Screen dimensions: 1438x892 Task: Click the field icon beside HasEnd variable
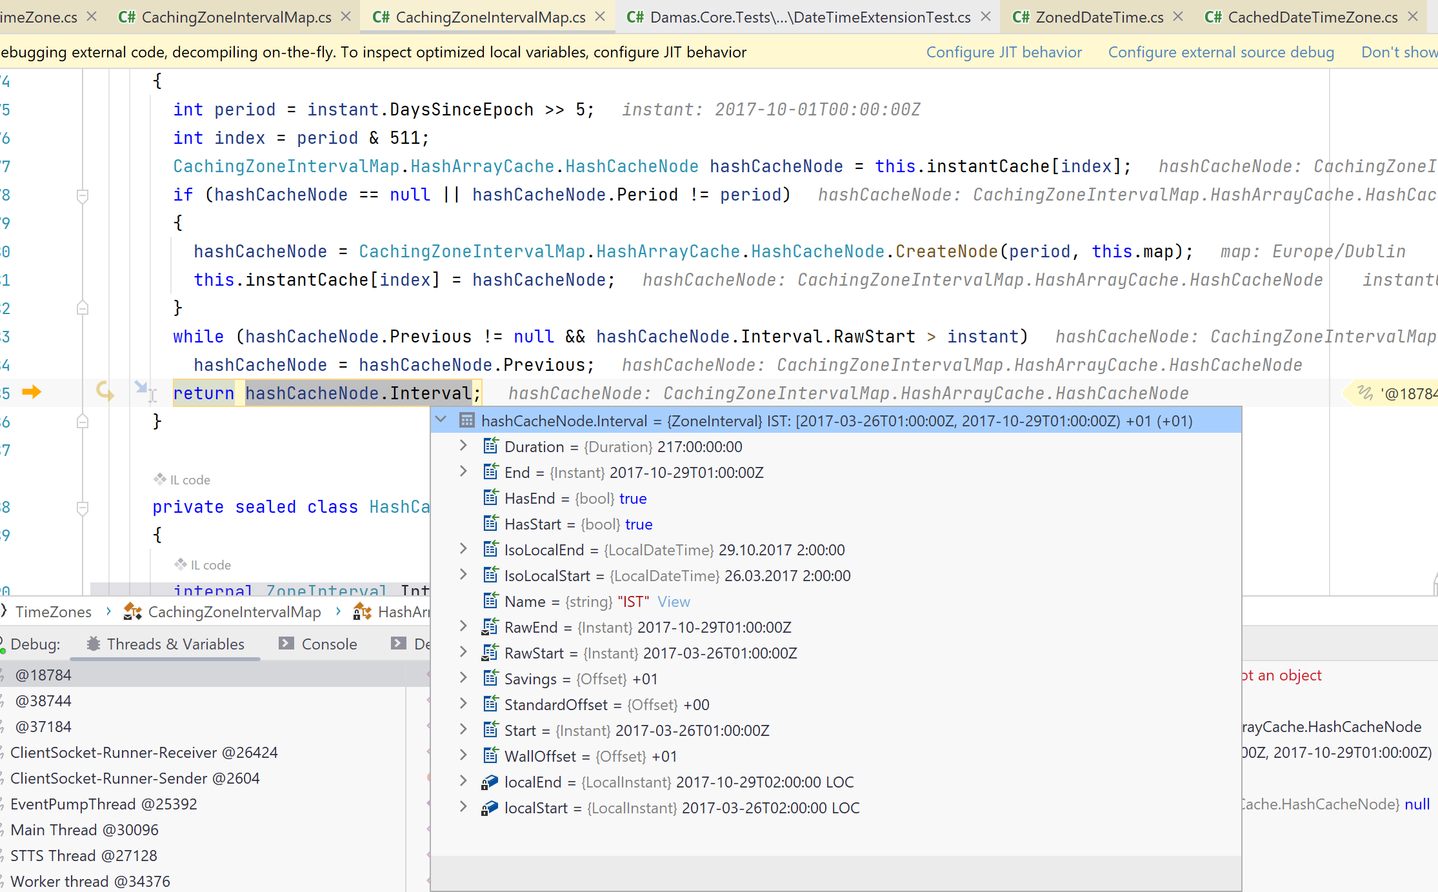[490, 497]
